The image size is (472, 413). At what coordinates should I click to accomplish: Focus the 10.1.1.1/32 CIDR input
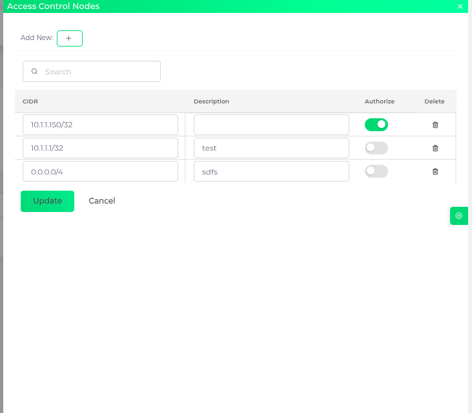100,148
